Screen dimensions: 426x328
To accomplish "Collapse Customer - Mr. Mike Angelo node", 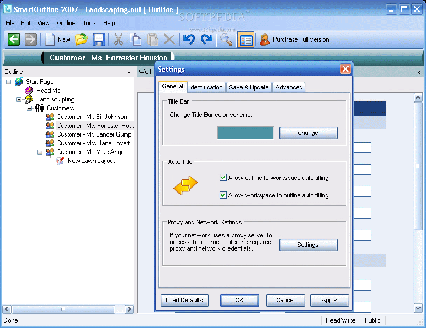I will click(40, 152).
